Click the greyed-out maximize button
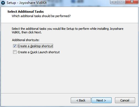The image size is (139, 107). pos(122,2)
